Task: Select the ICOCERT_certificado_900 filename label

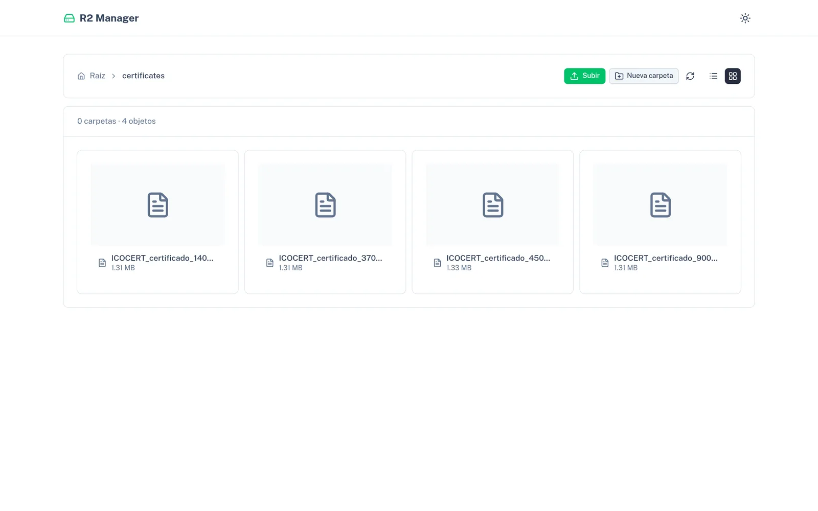Action: tap(666, 258)
